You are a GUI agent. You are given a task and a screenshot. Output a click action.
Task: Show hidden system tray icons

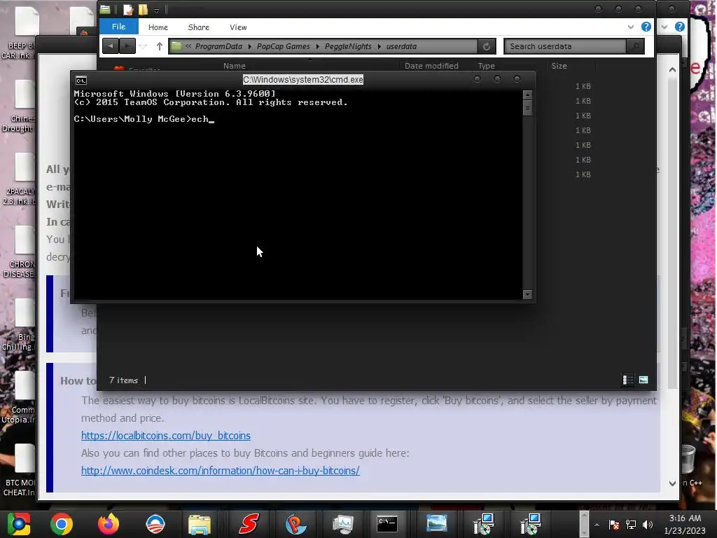pos(597,525)
